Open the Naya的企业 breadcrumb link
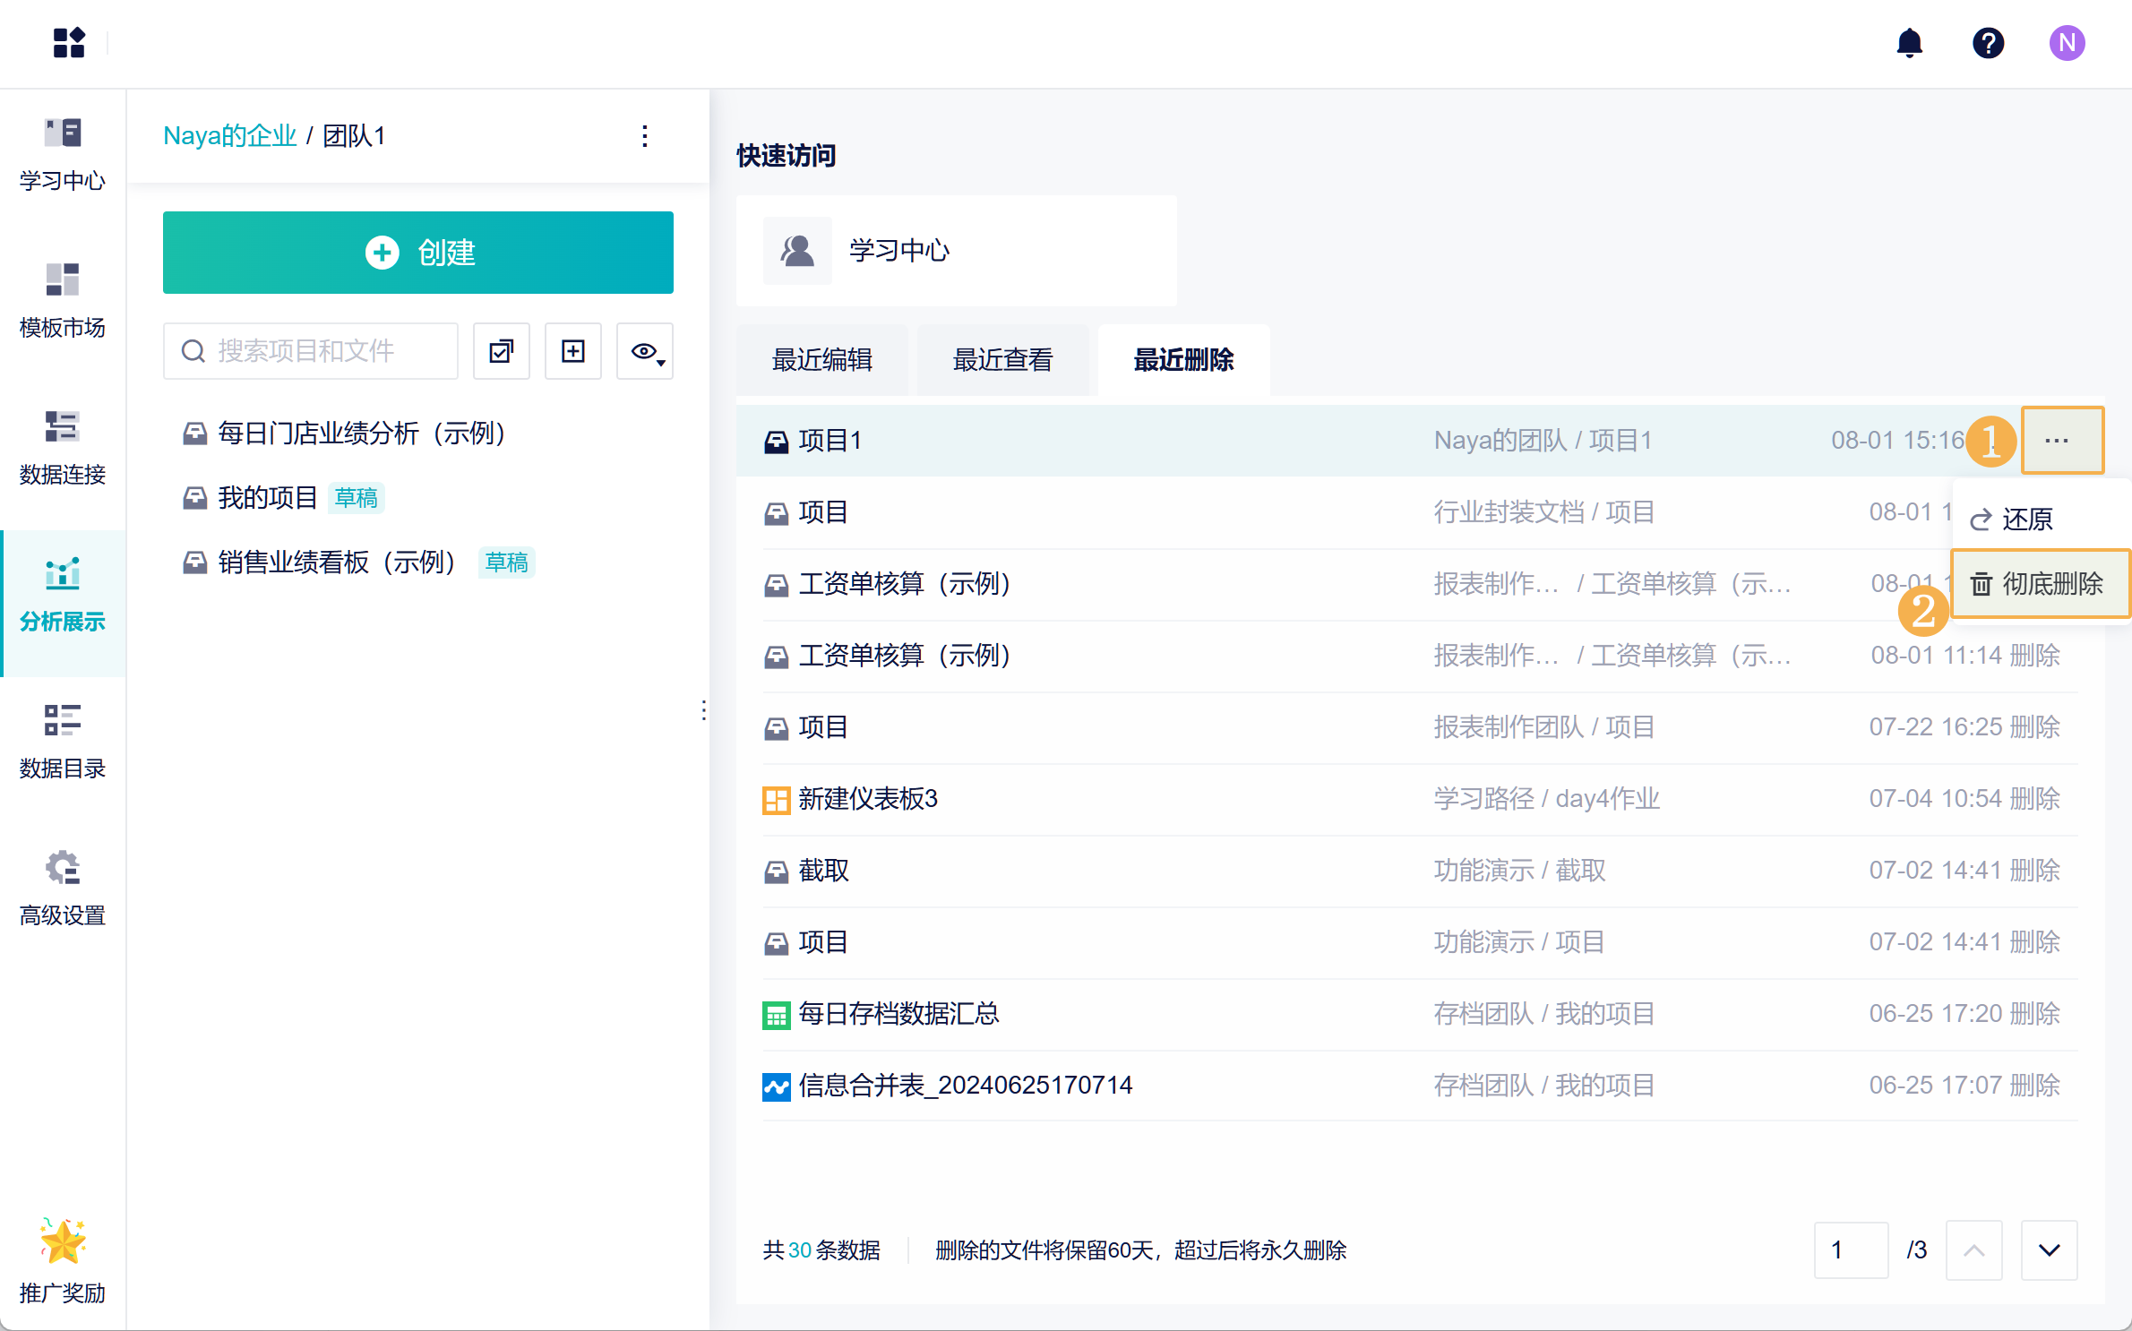 (229, 136)
